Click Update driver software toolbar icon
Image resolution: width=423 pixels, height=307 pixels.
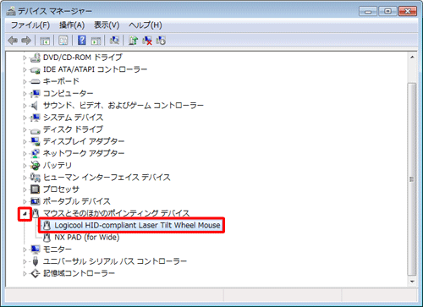133,41
